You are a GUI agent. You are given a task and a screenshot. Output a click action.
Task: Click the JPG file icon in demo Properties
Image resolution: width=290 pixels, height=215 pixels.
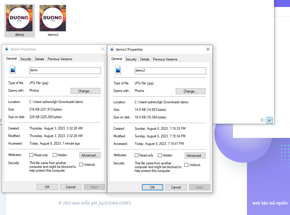click(13, 70)
